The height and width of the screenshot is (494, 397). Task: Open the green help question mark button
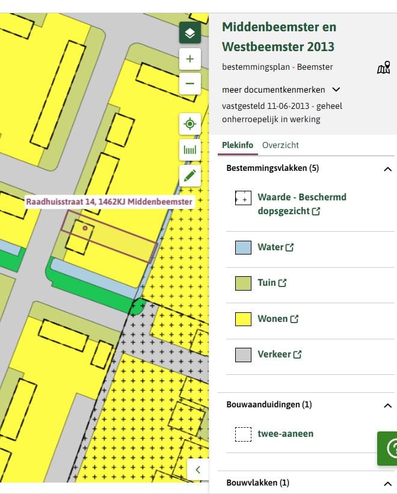pos(389,448)
